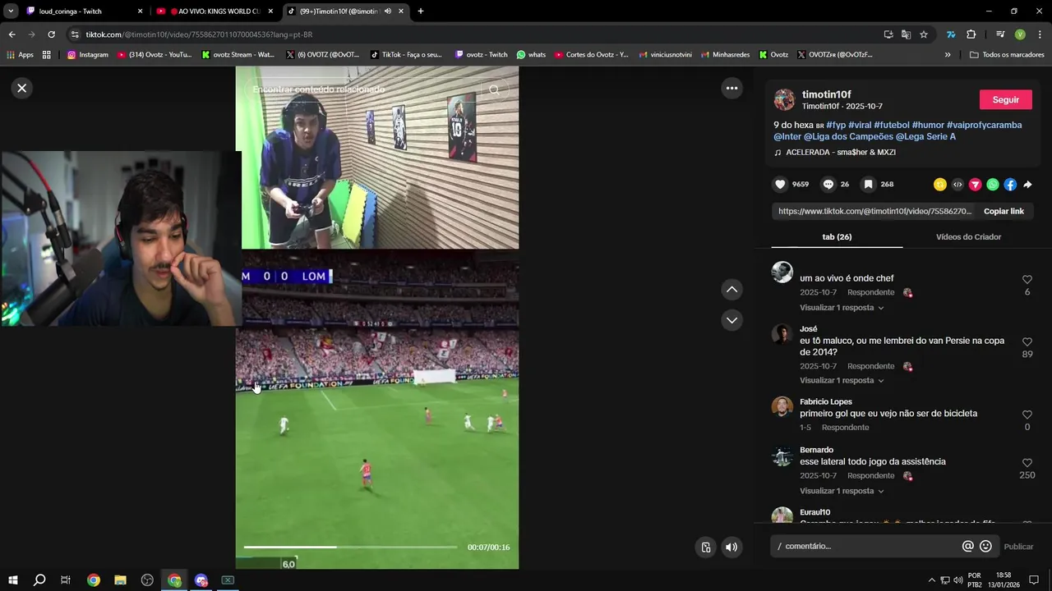Click the Seguir follow button
This screenshot has height=591, width=1052.
point(1005,99)
